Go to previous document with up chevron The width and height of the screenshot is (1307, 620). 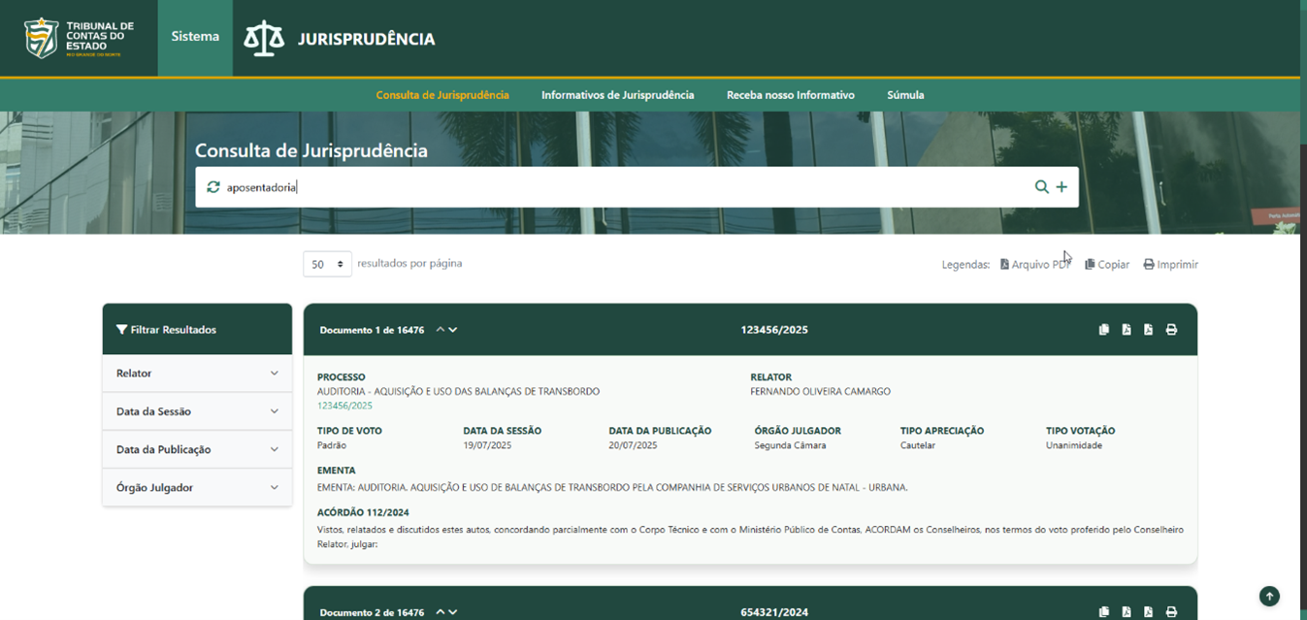tap(441, 330)
